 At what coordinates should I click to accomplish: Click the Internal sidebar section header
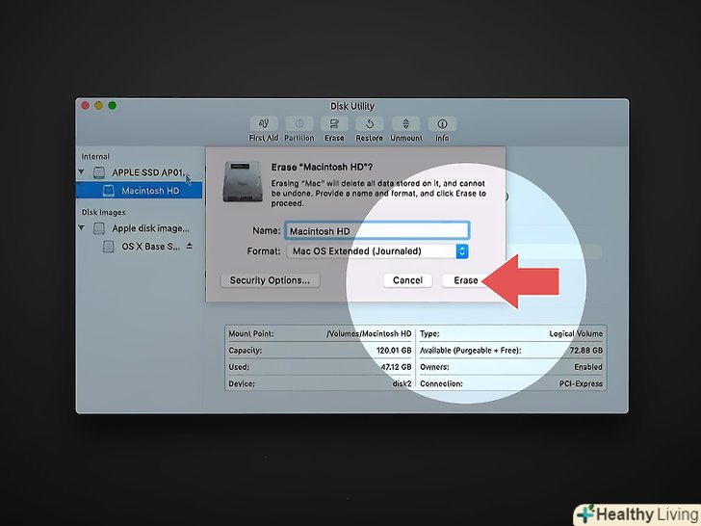click(x=95, y=156)
